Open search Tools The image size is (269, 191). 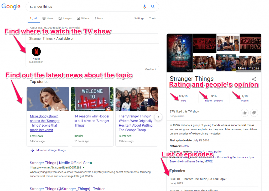[x=152, y=19]
